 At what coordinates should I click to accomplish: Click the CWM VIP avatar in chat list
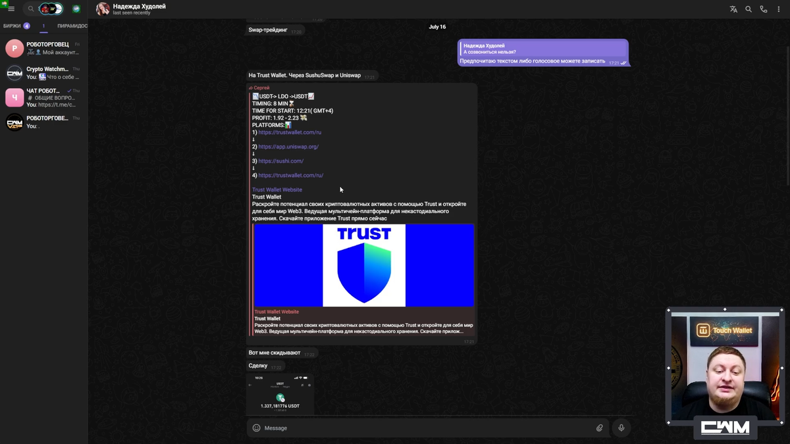(14, 122)
